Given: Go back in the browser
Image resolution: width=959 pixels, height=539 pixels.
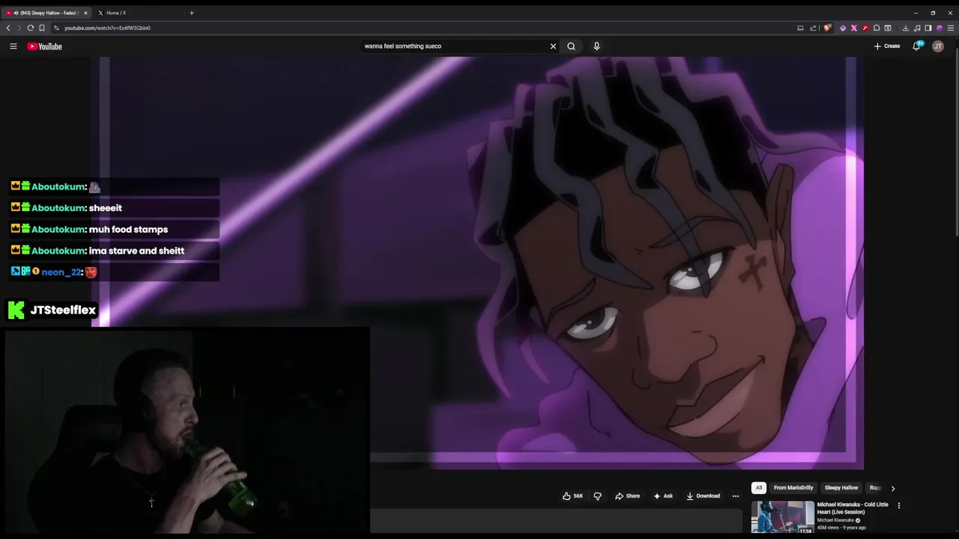Looking at the screenshot, I should 8,28.
